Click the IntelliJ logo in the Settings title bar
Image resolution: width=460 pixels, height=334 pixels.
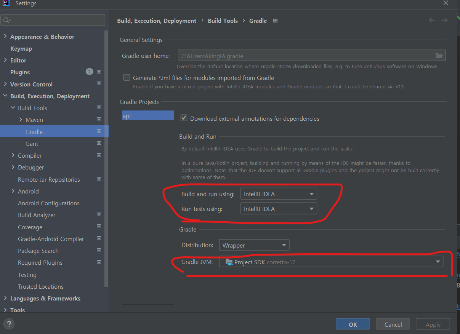tap(6, 3)
